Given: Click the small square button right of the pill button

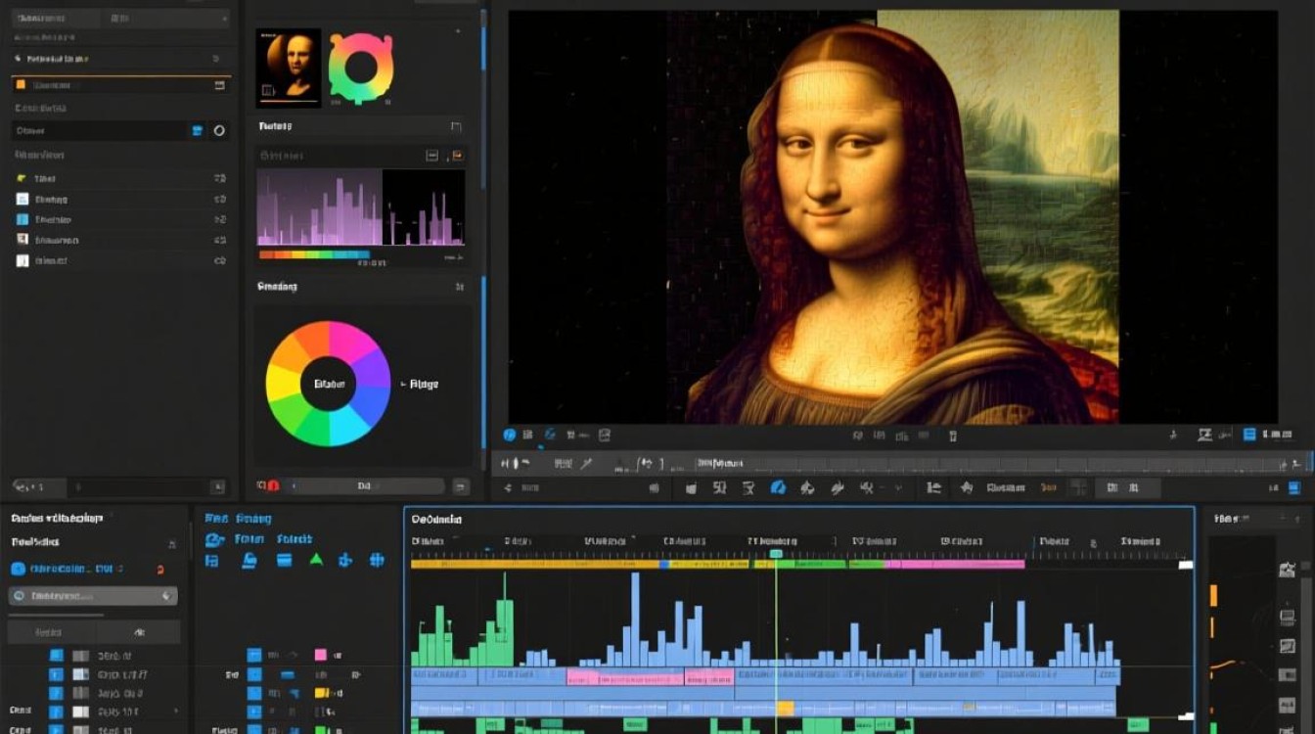Looking at the screenshot, I should pyautogui.click(x=461, y=485).
